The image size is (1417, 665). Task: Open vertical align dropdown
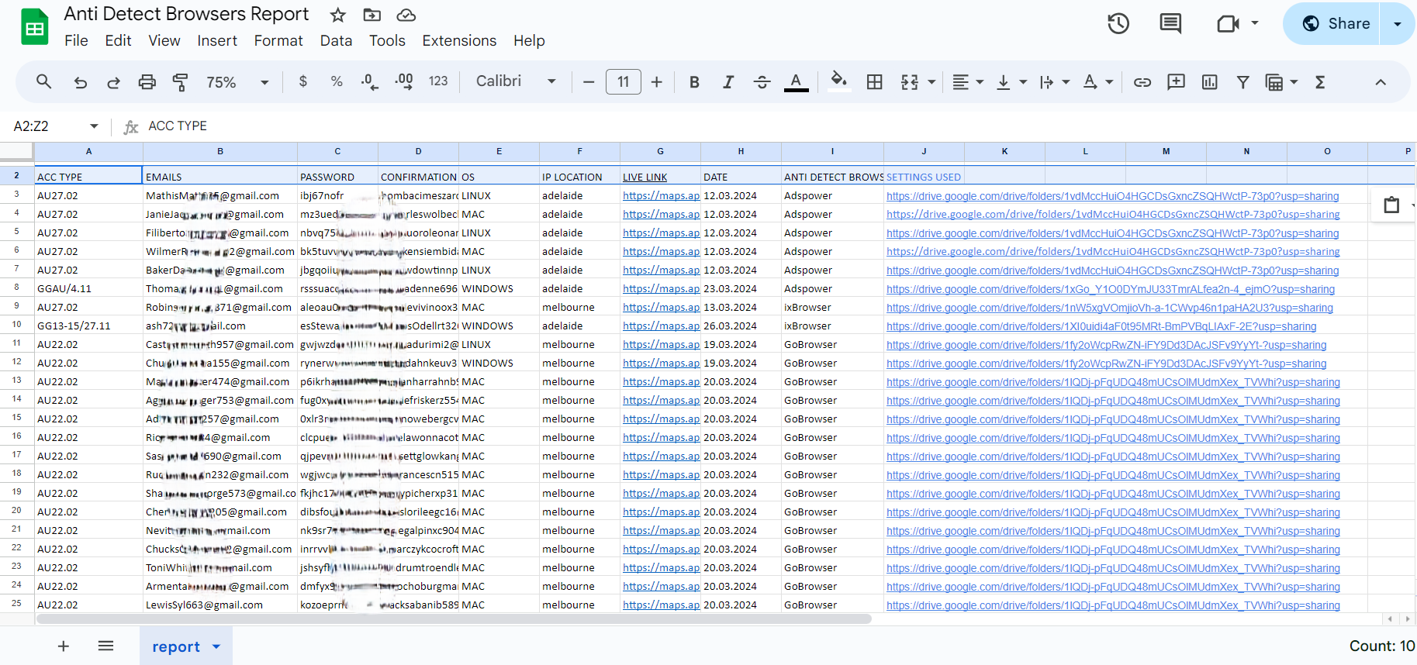1011,82
